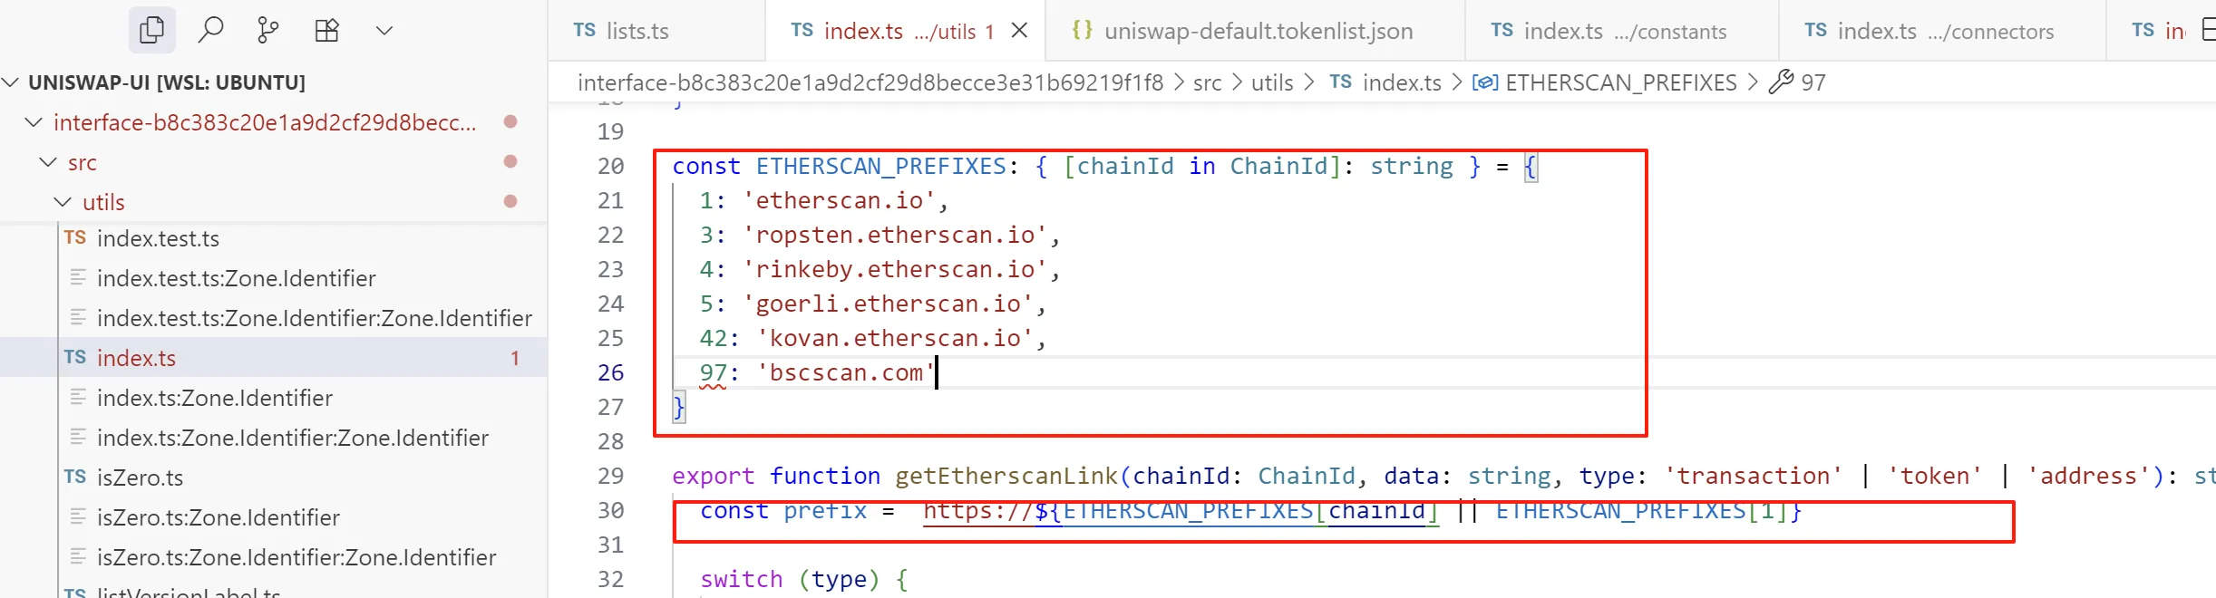Open index.ts constants tab
Screen dimensions: 2216x598
1624,31
